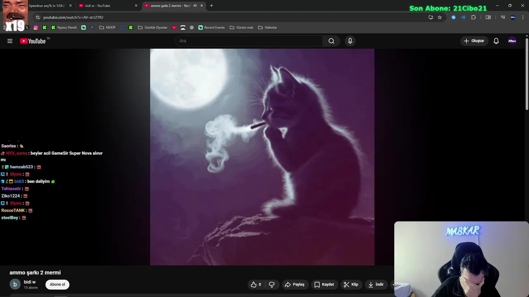Open the YouTube bookmark icon
The image size is (529, 297).
point(174,28)
